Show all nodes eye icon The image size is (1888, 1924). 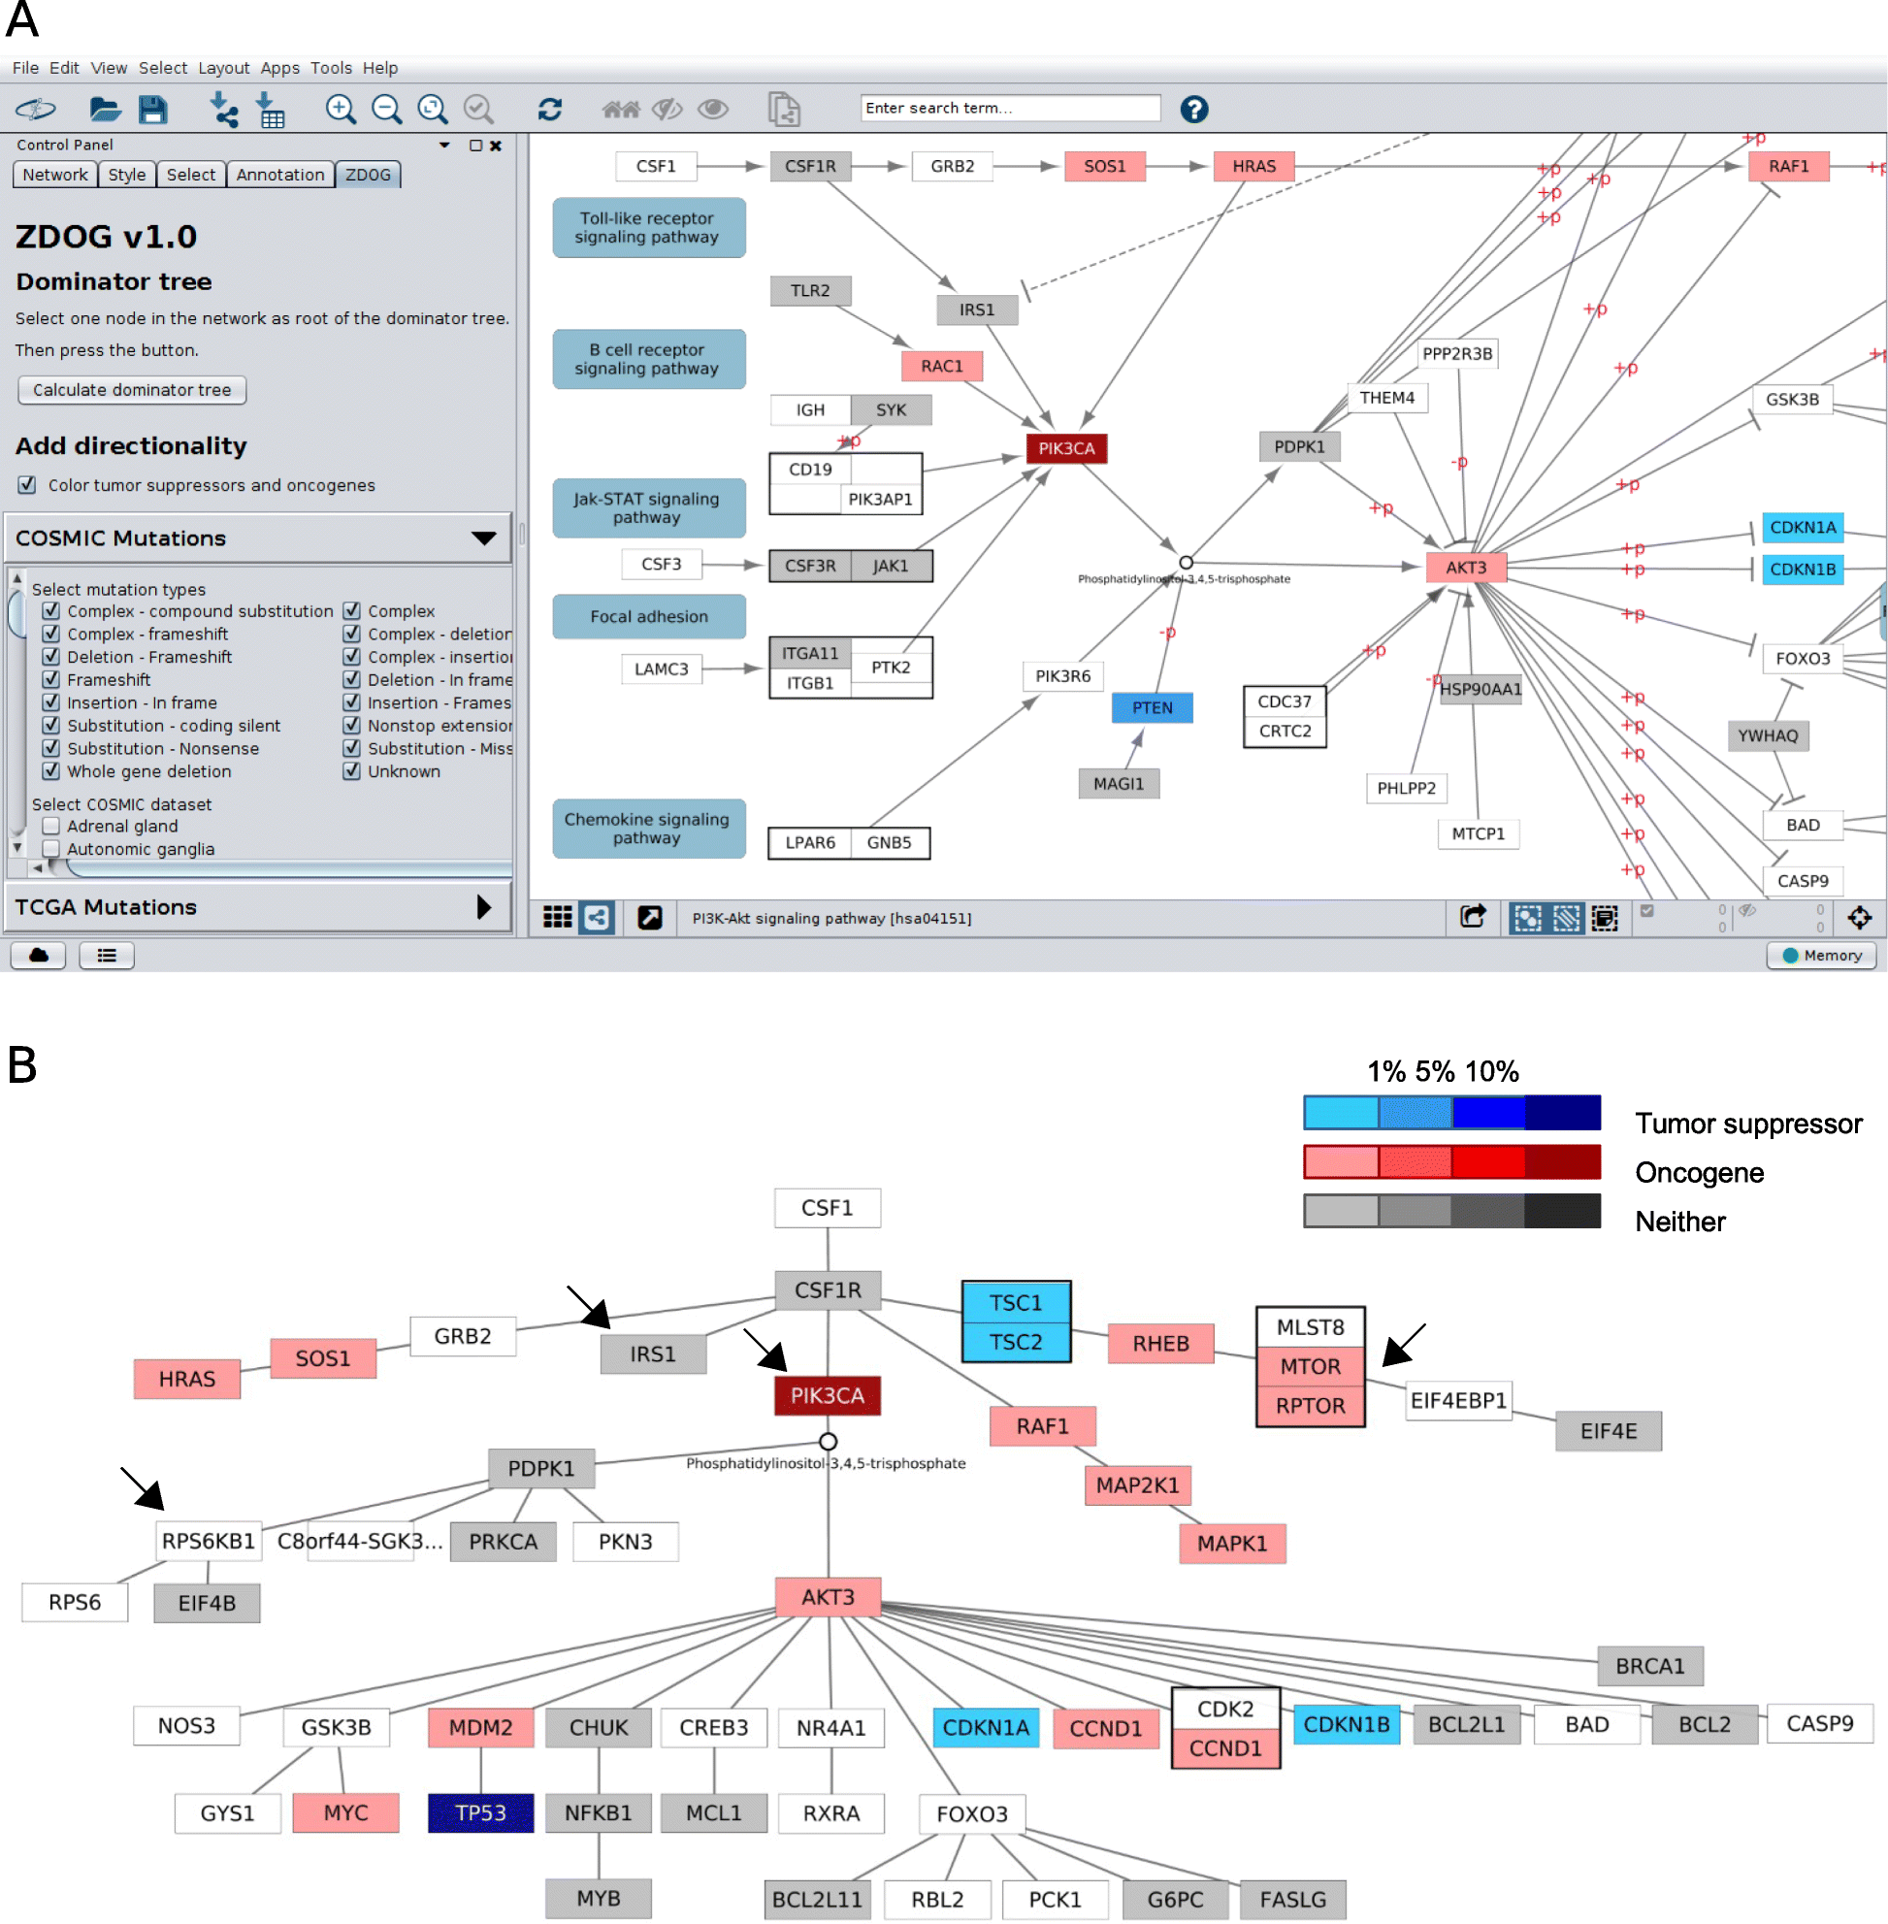(713, 109)
